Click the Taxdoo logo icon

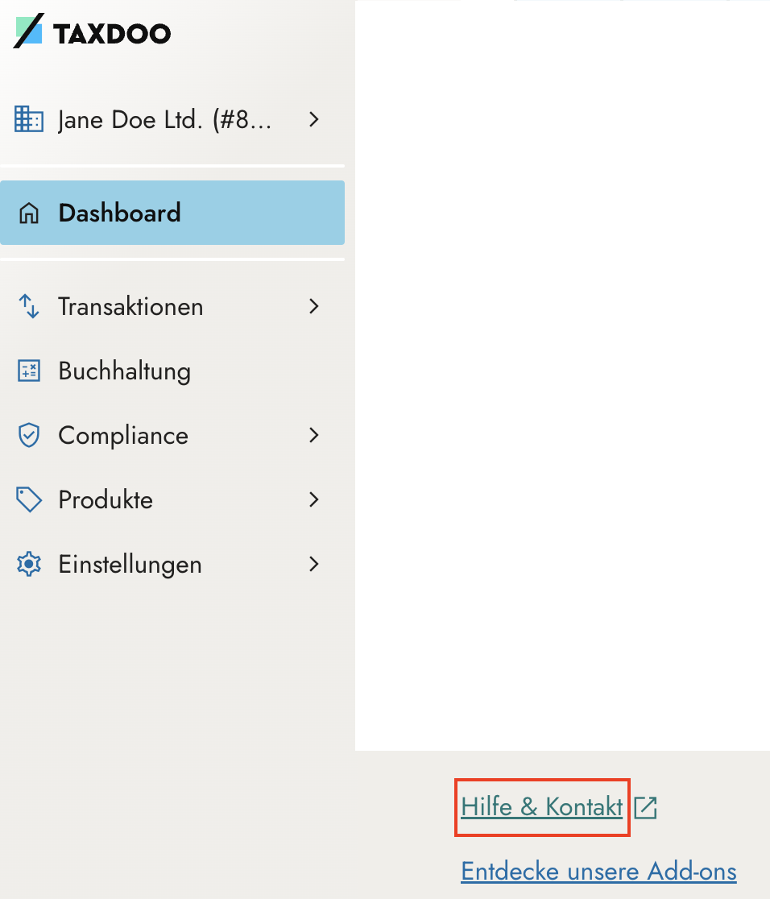29,31
